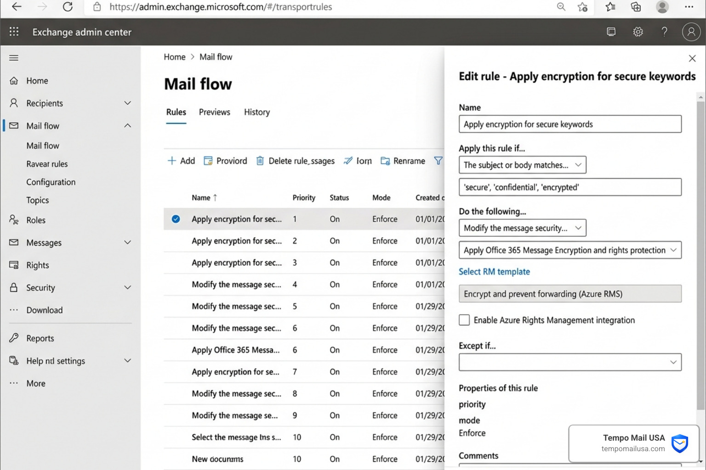Collapse navigation with hamburger icon
This screenshot has height=470, width=706.
(14, 58)
